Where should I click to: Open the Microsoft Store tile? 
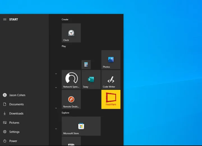pyautogui.click(x=81, y=126)
